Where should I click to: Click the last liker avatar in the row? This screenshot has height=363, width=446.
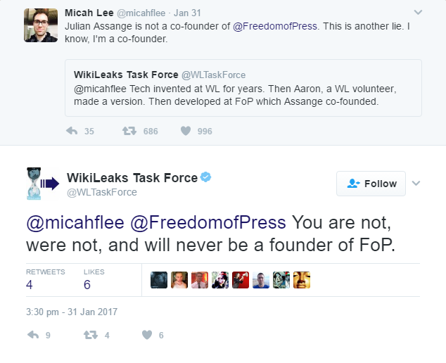click(x=301, y=280)
